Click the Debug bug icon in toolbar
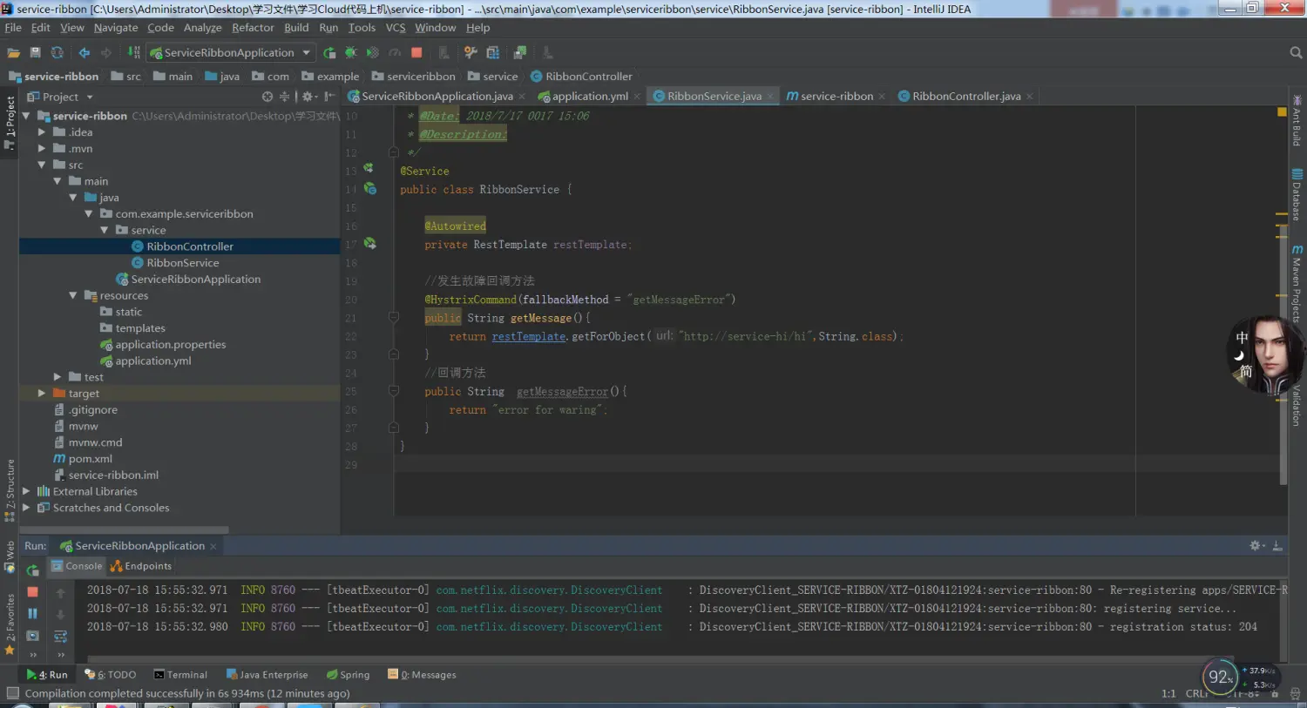This screenshot has width=1307, height=708. 351,53
